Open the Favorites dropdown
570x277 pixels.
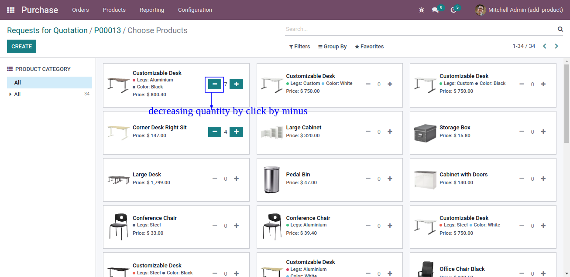369,47
